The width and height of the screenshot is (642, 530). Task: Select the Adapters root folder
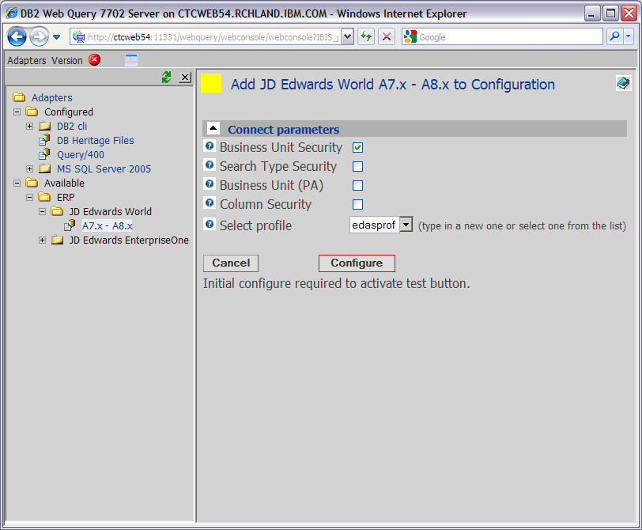click(x=51, y=97)
